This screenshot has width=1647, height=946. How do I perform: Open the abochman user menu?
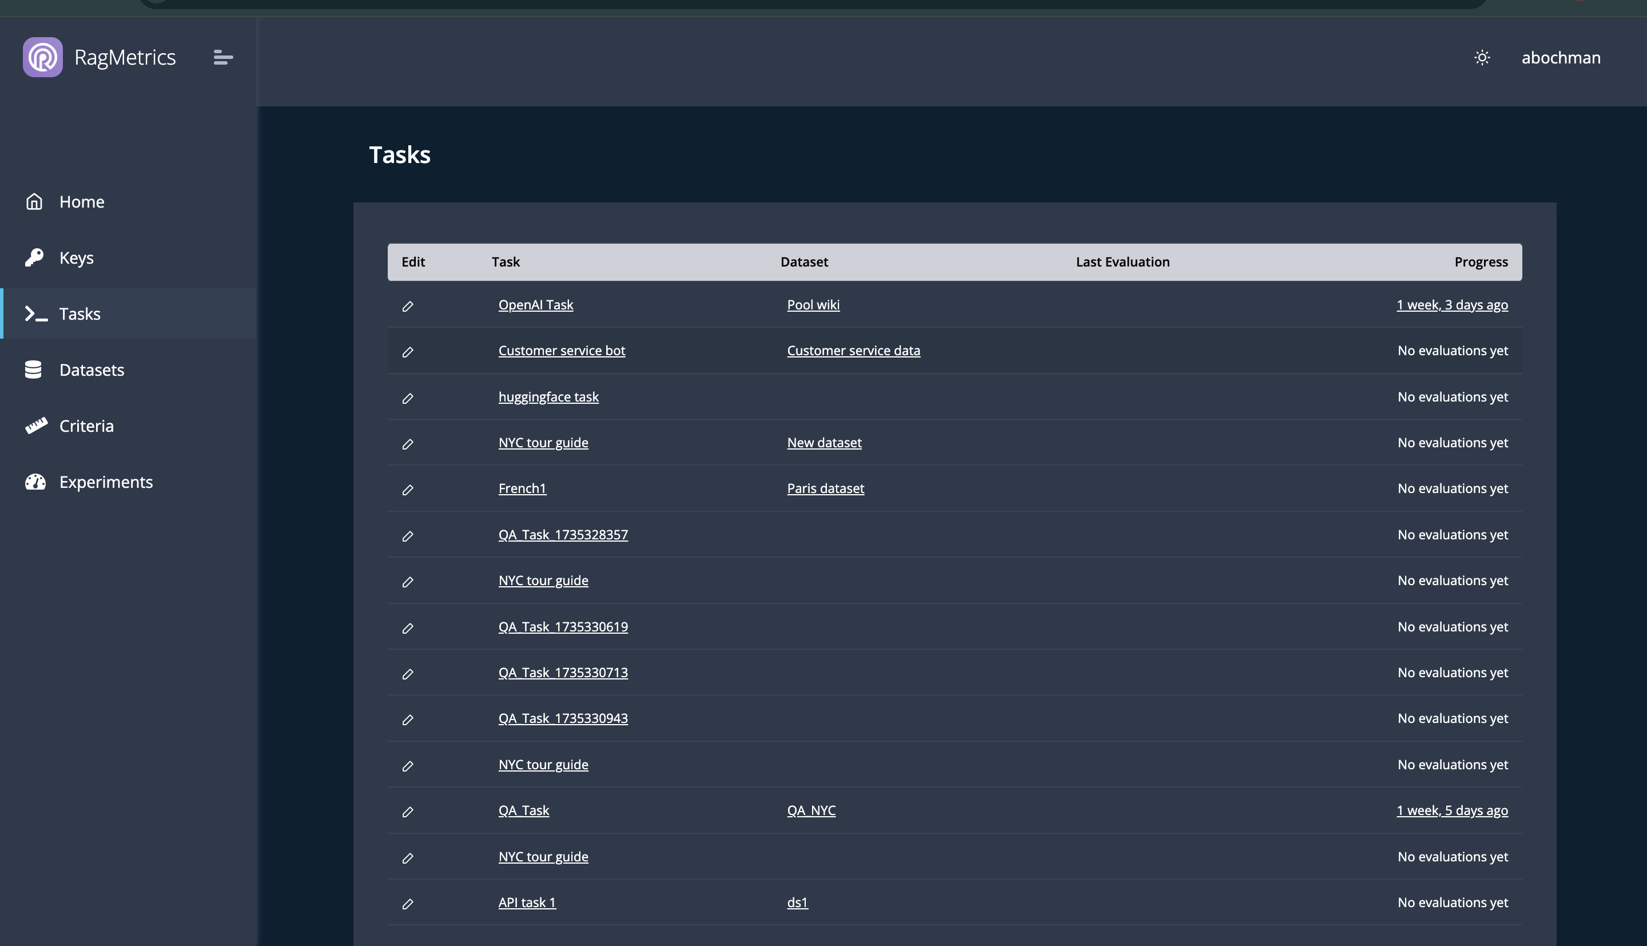(1561, 58)
